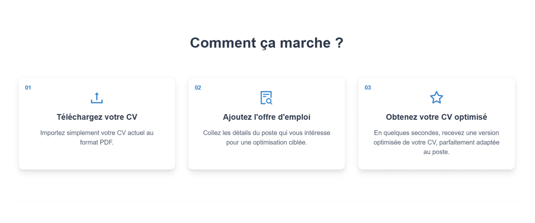Click the '02' step number label
The image size is (535, 223).
197,88
